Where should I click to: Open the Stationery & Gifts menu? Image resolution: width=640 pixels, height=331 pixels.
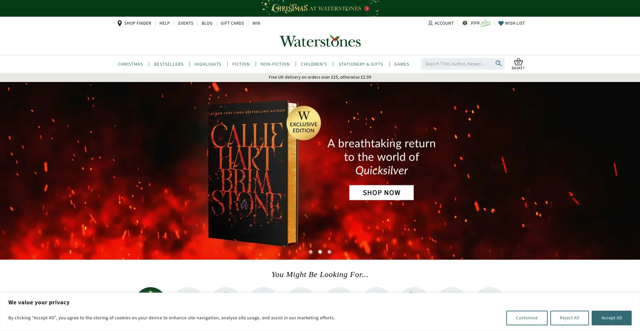click(x=361, y=64)
